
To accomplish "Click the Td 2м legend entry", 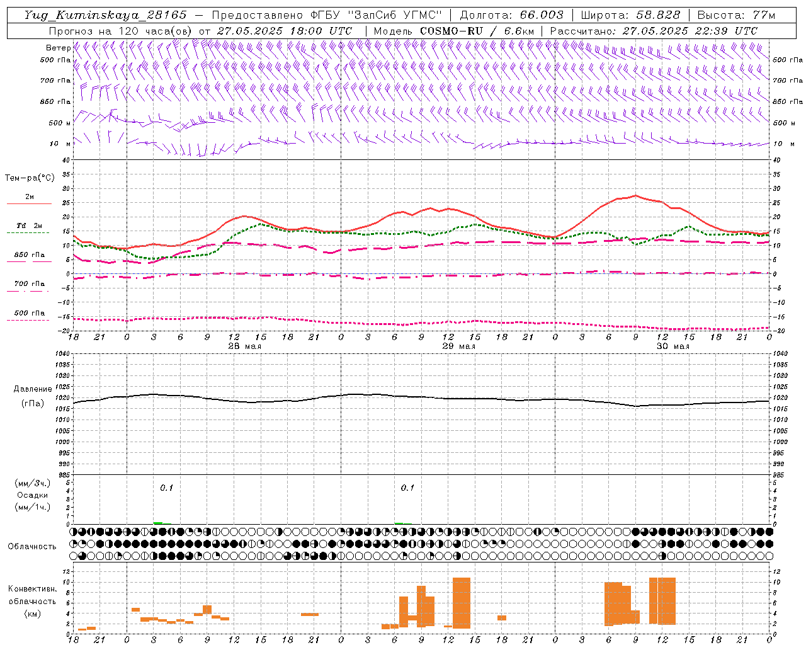I will tap(30, 225).
